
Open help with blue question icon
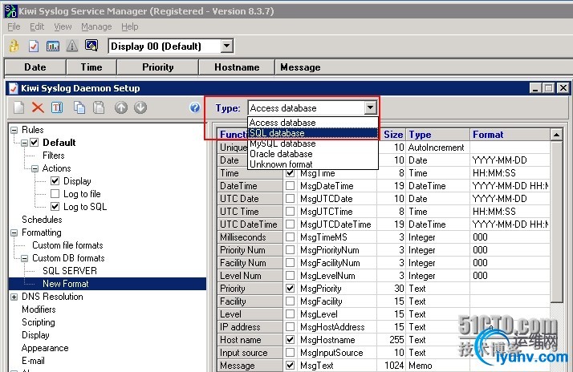(195, 107)
